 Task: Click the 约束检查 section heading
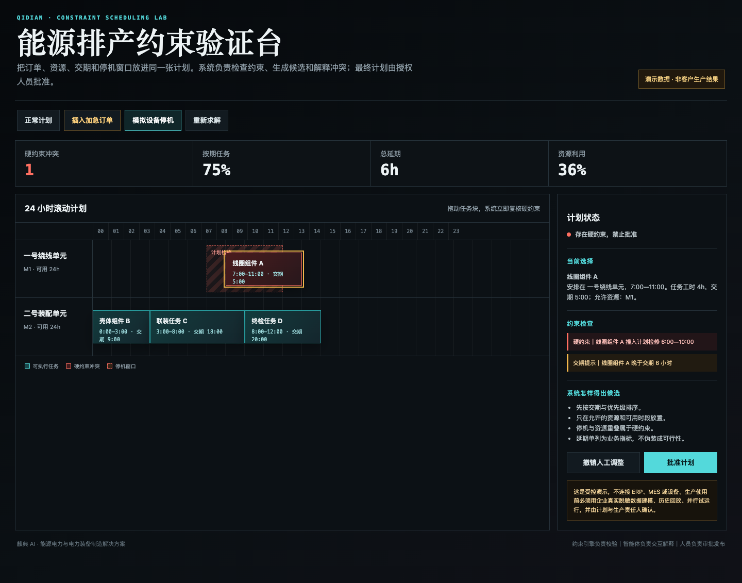pos(580,324)
